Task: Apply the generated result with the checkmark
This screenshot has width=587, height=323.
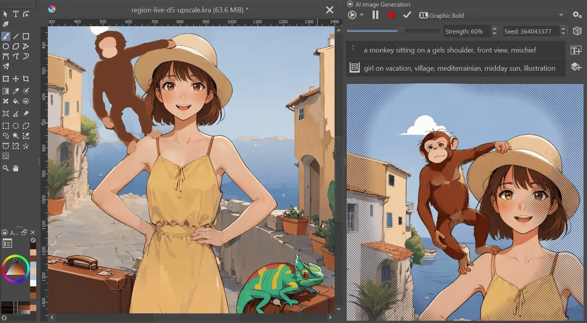Action: [406, 15]
